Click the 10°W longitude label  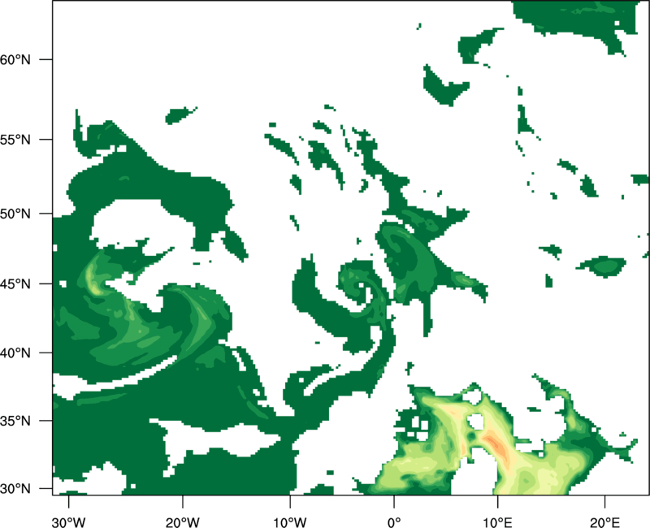290,522
